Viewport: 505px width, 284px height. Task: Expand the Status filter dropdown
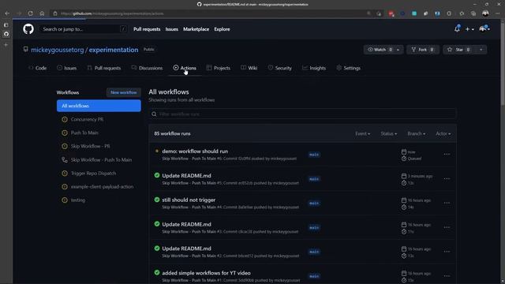(x=389, y=133)
